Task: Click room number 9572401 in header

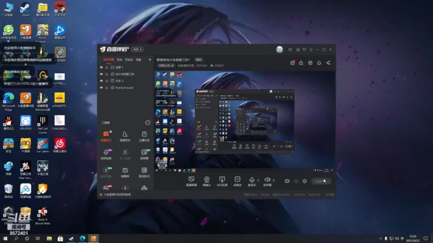Action: pos(201,65)
